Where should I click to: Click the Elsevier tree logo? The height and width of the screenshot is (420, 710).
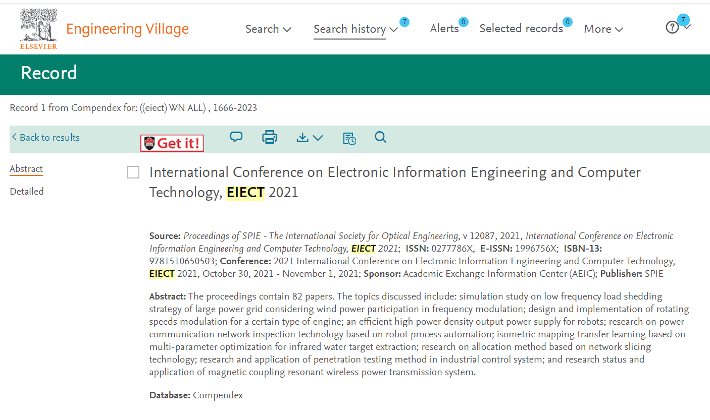click(x=39, y=29)
